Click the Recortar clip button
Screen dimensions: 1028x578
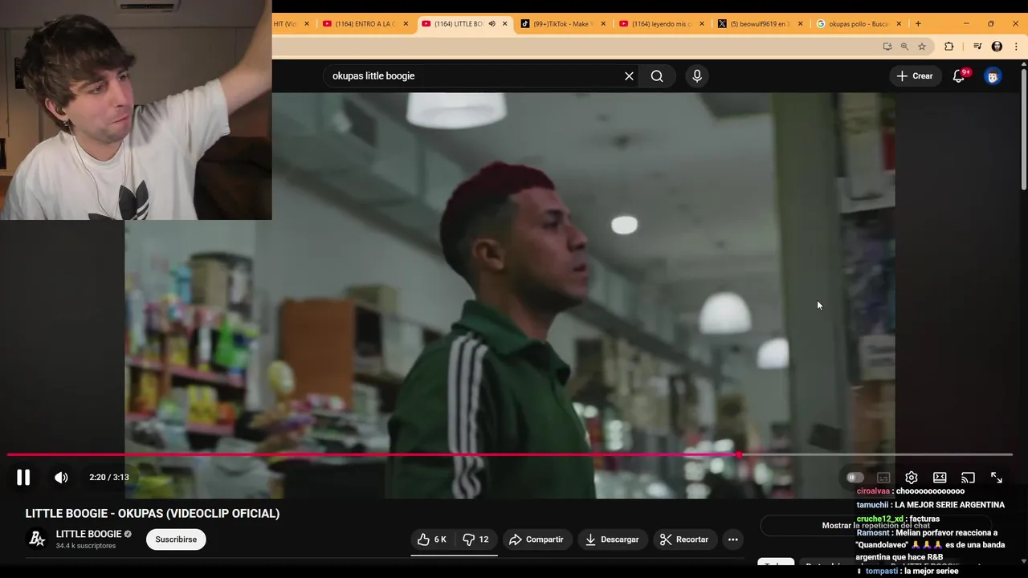684,539
